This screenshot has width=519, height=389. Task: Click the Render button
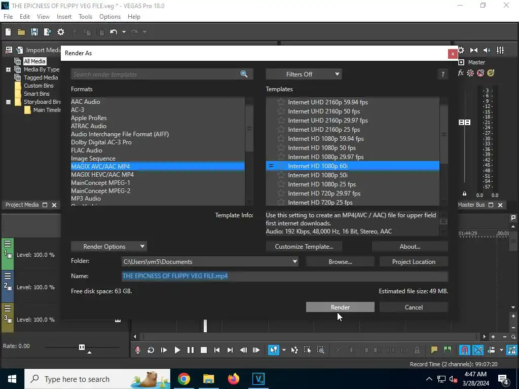(x=340, y=307)
